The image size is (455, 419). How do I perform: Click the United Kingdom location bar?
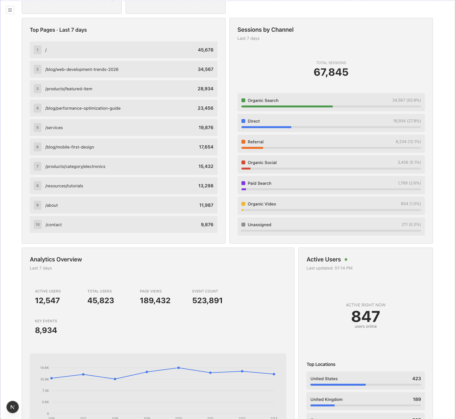pyautogui.click(x=366, y=405)
